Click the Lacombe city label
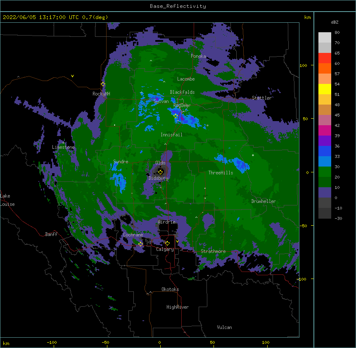This screenshot has height=348, width=356. [x=186, y=79]
